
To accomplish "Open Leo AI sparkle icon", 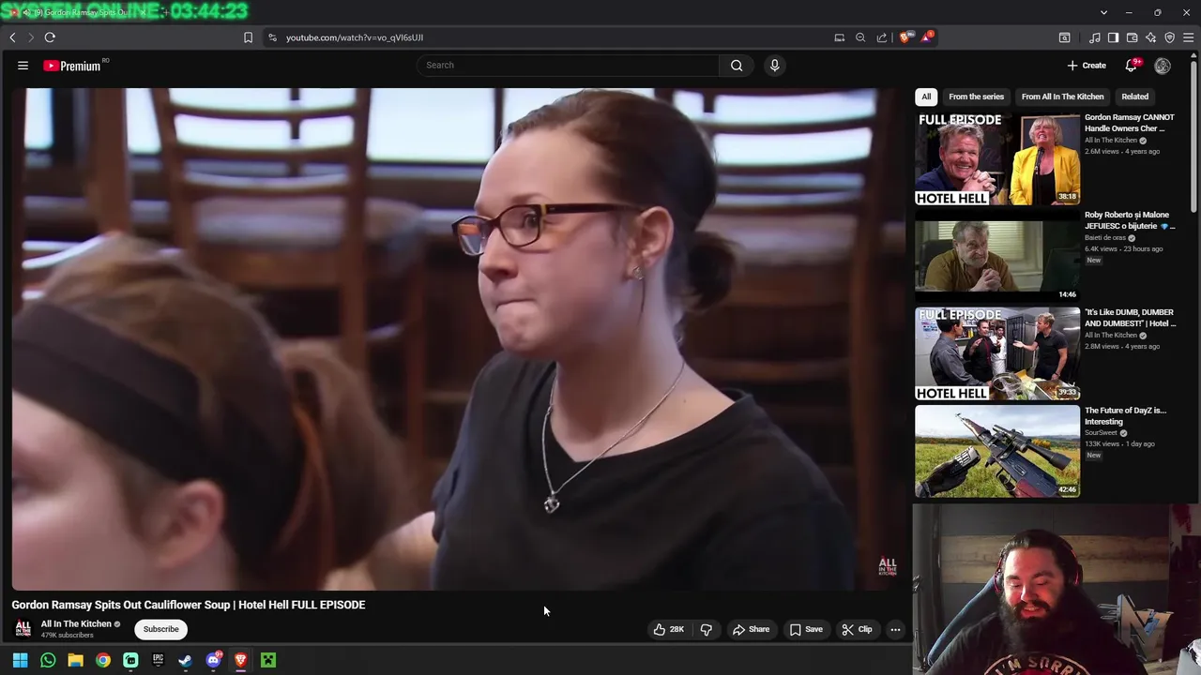I will point(1150,37).
